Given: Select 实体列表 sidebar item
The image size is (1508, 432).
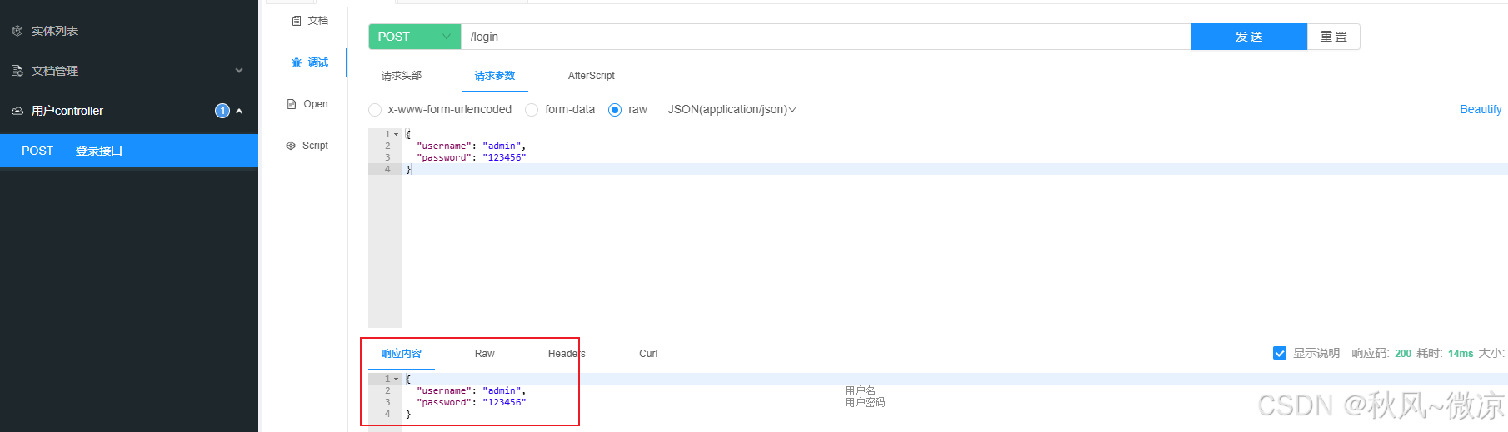Looking at the screenshot, I should tap(129, 31).
